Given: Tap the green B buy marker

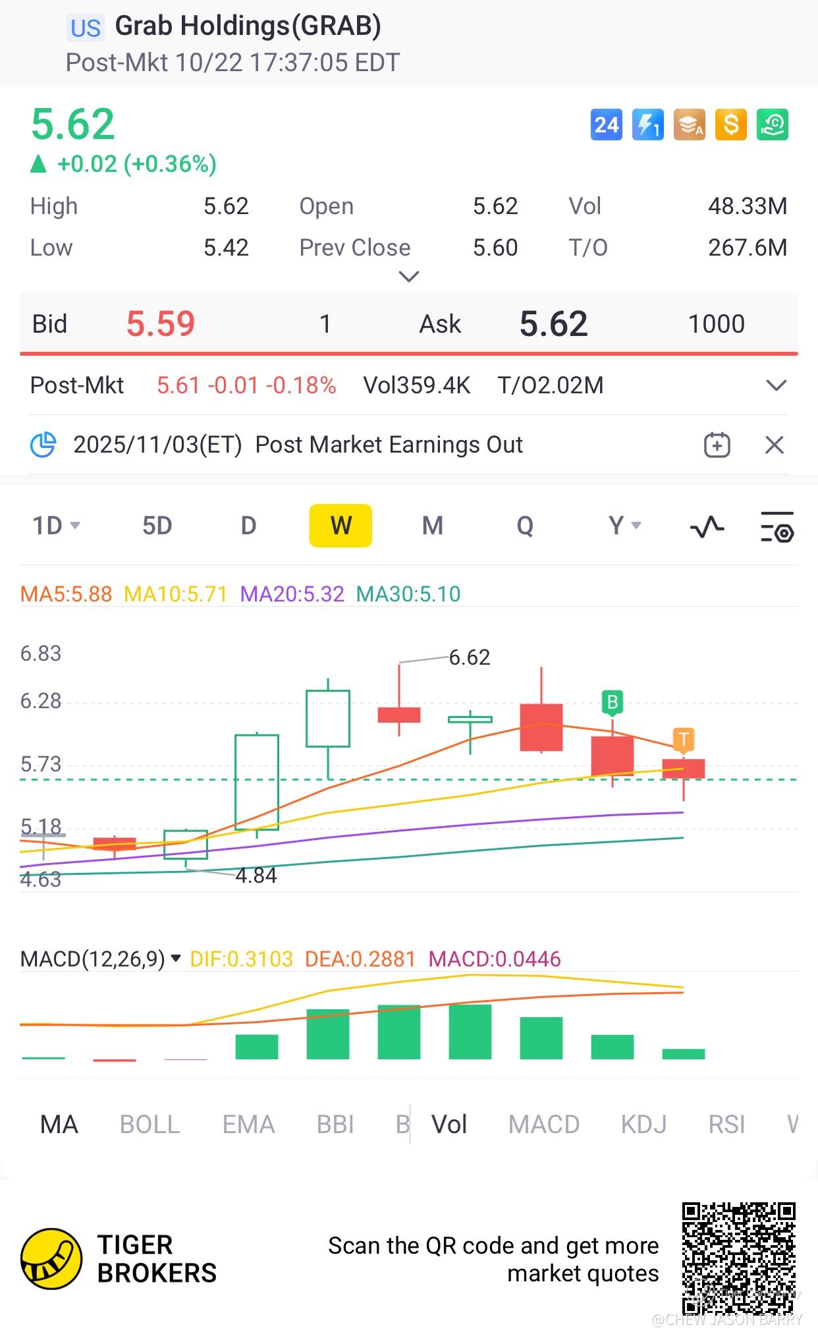Looking at the screenshot, I should [x=613, y=702].
